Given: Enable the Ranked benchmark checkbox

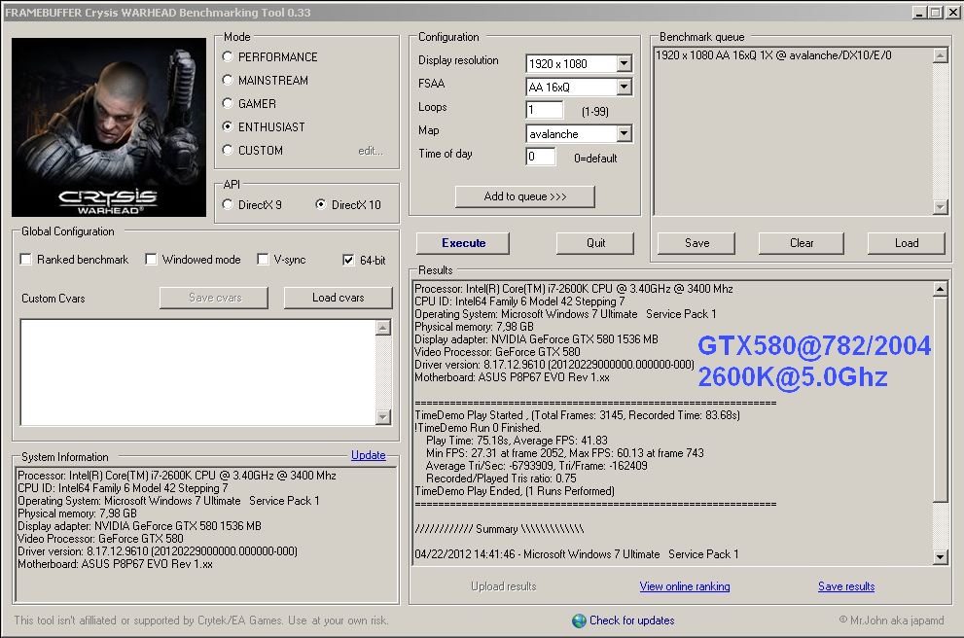Looking at the screenshot, I should pos(26,260).
